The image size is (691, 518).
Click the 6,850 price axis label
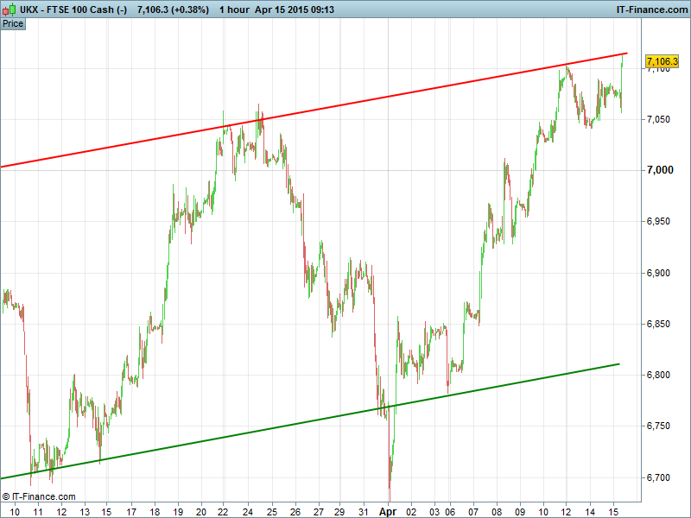click(x=661, y=324)
